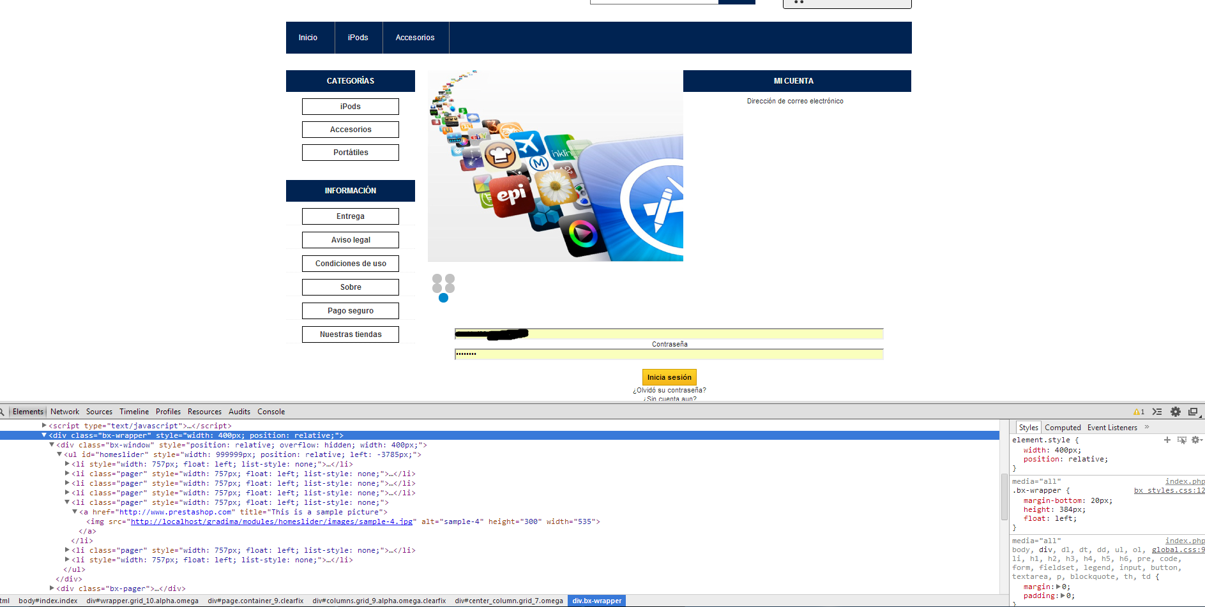Open the Resources tab
The height and width of the screenshot is (607, 1205).
pos(204,412)
